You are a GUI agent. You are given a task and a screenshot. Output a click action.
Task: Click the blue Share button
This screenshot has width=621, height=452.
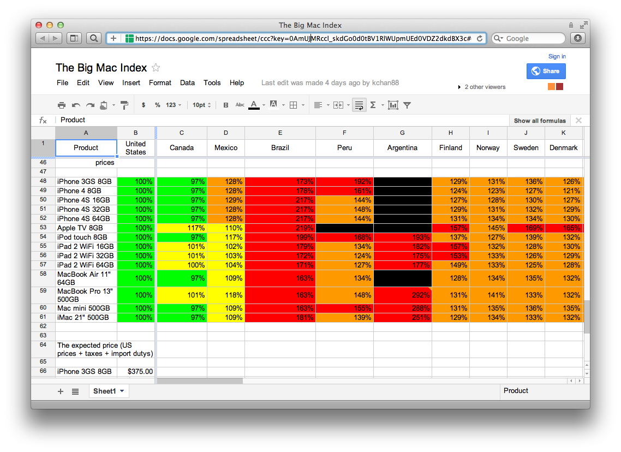point(546,71)
